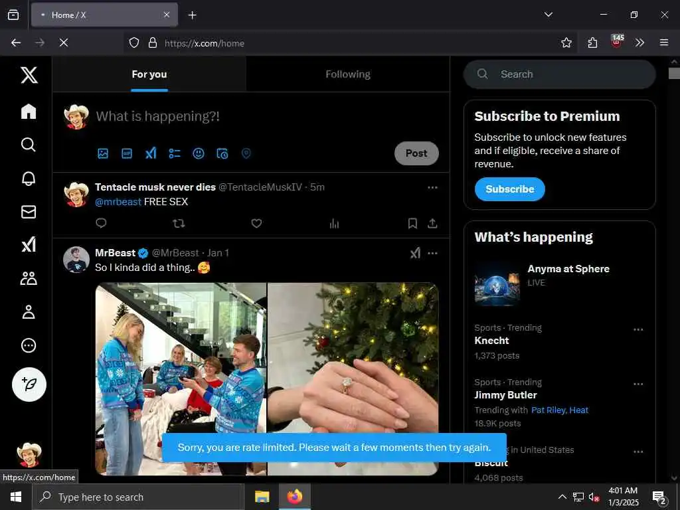Click the round white compose post button

(29, 384)
